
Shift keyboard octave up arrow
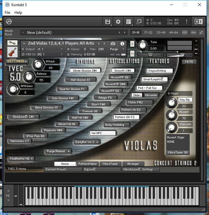[8, 191]
